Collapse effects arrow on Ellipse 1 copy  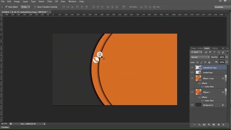point(226,78)
